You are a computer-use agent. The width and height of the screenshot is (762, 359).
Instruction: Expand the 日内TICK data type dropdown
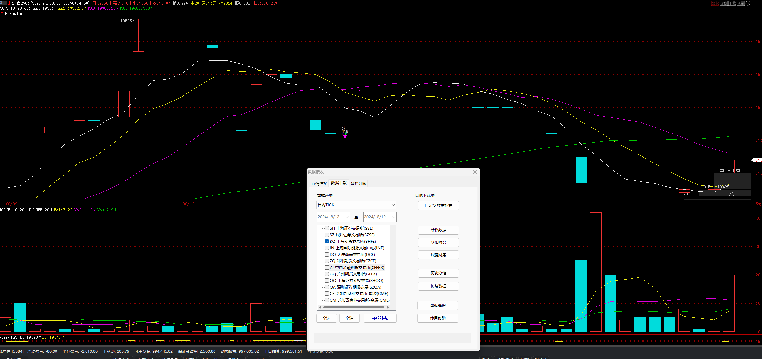pos(357,205)
